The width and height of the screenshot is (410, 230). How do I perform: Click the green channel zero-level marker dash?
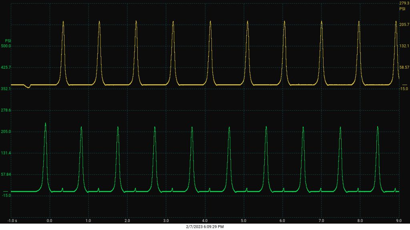coord(6,192)
